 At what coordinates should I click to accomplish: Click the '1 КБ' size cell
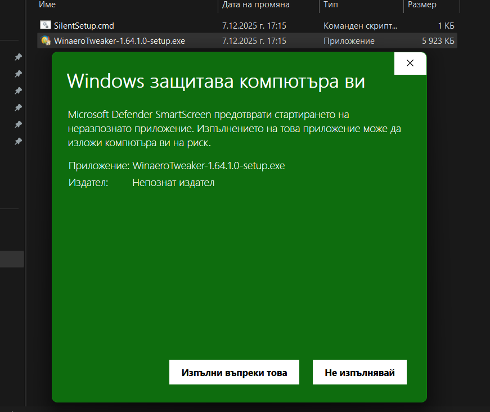click(446, 26)
